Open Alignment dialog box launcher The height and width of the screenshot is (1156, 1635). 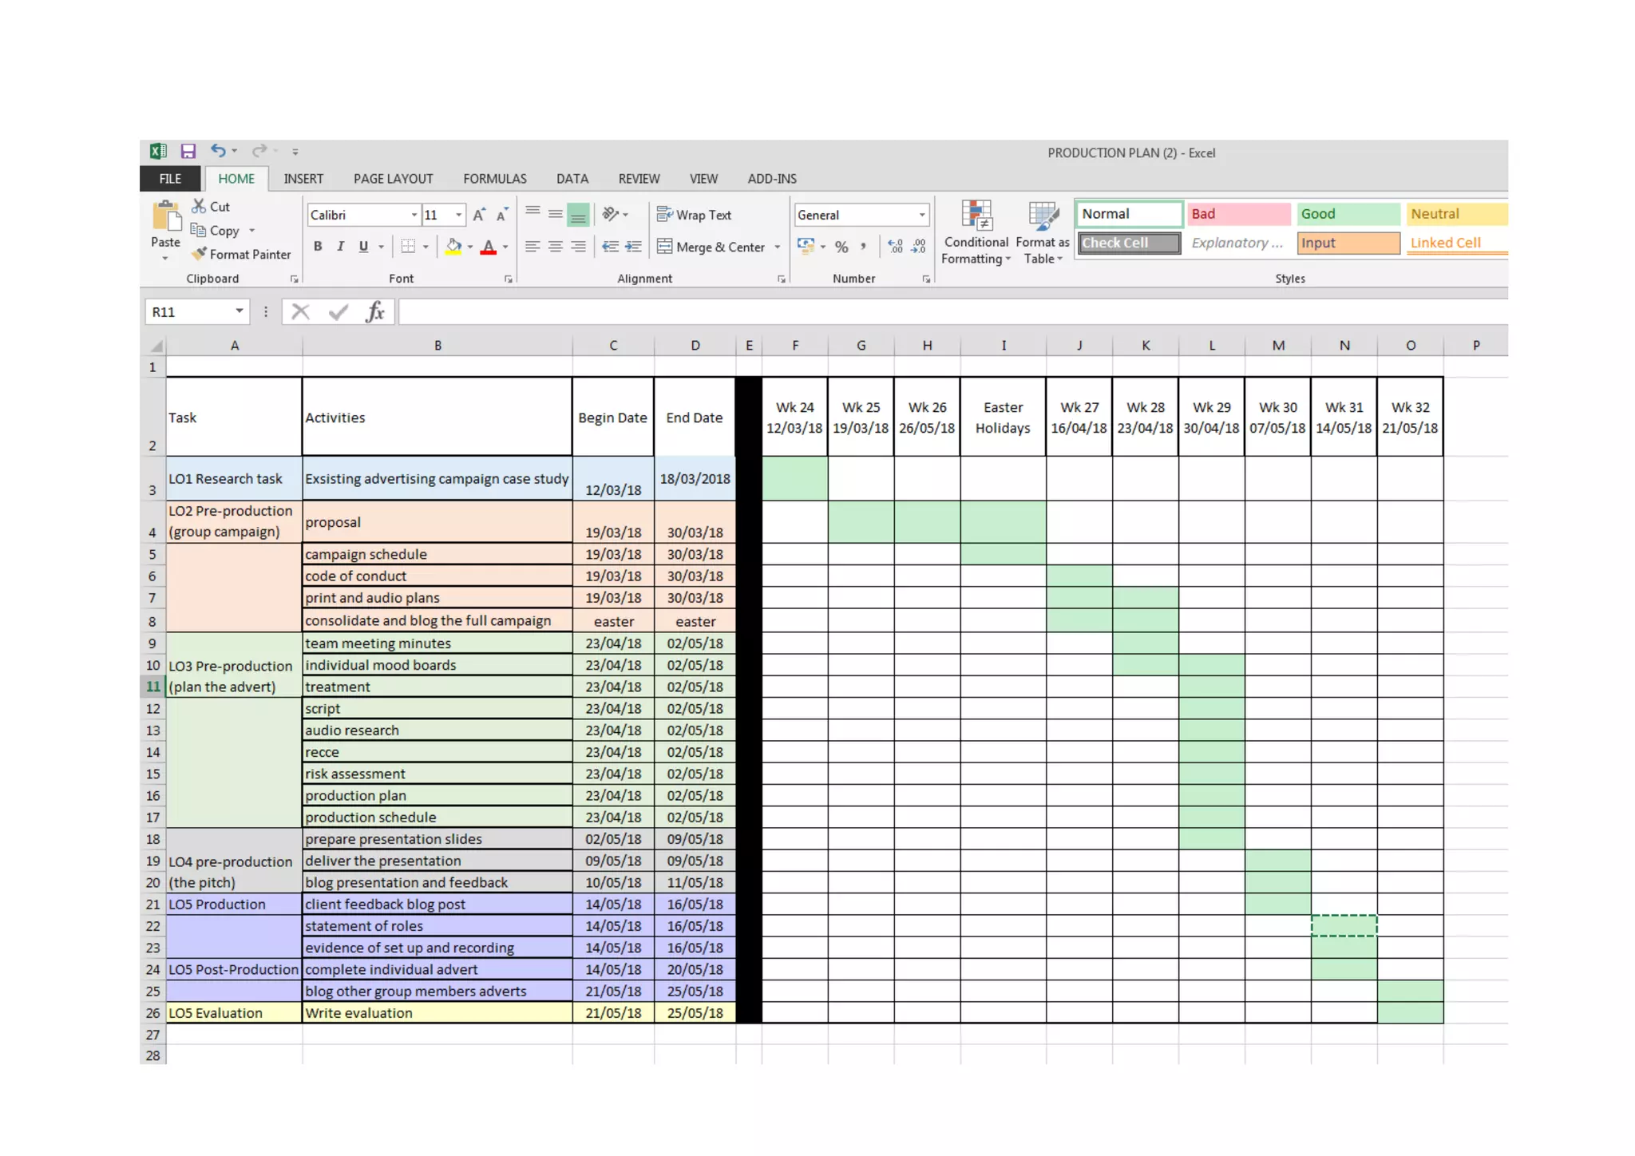(x=781, y=279)
